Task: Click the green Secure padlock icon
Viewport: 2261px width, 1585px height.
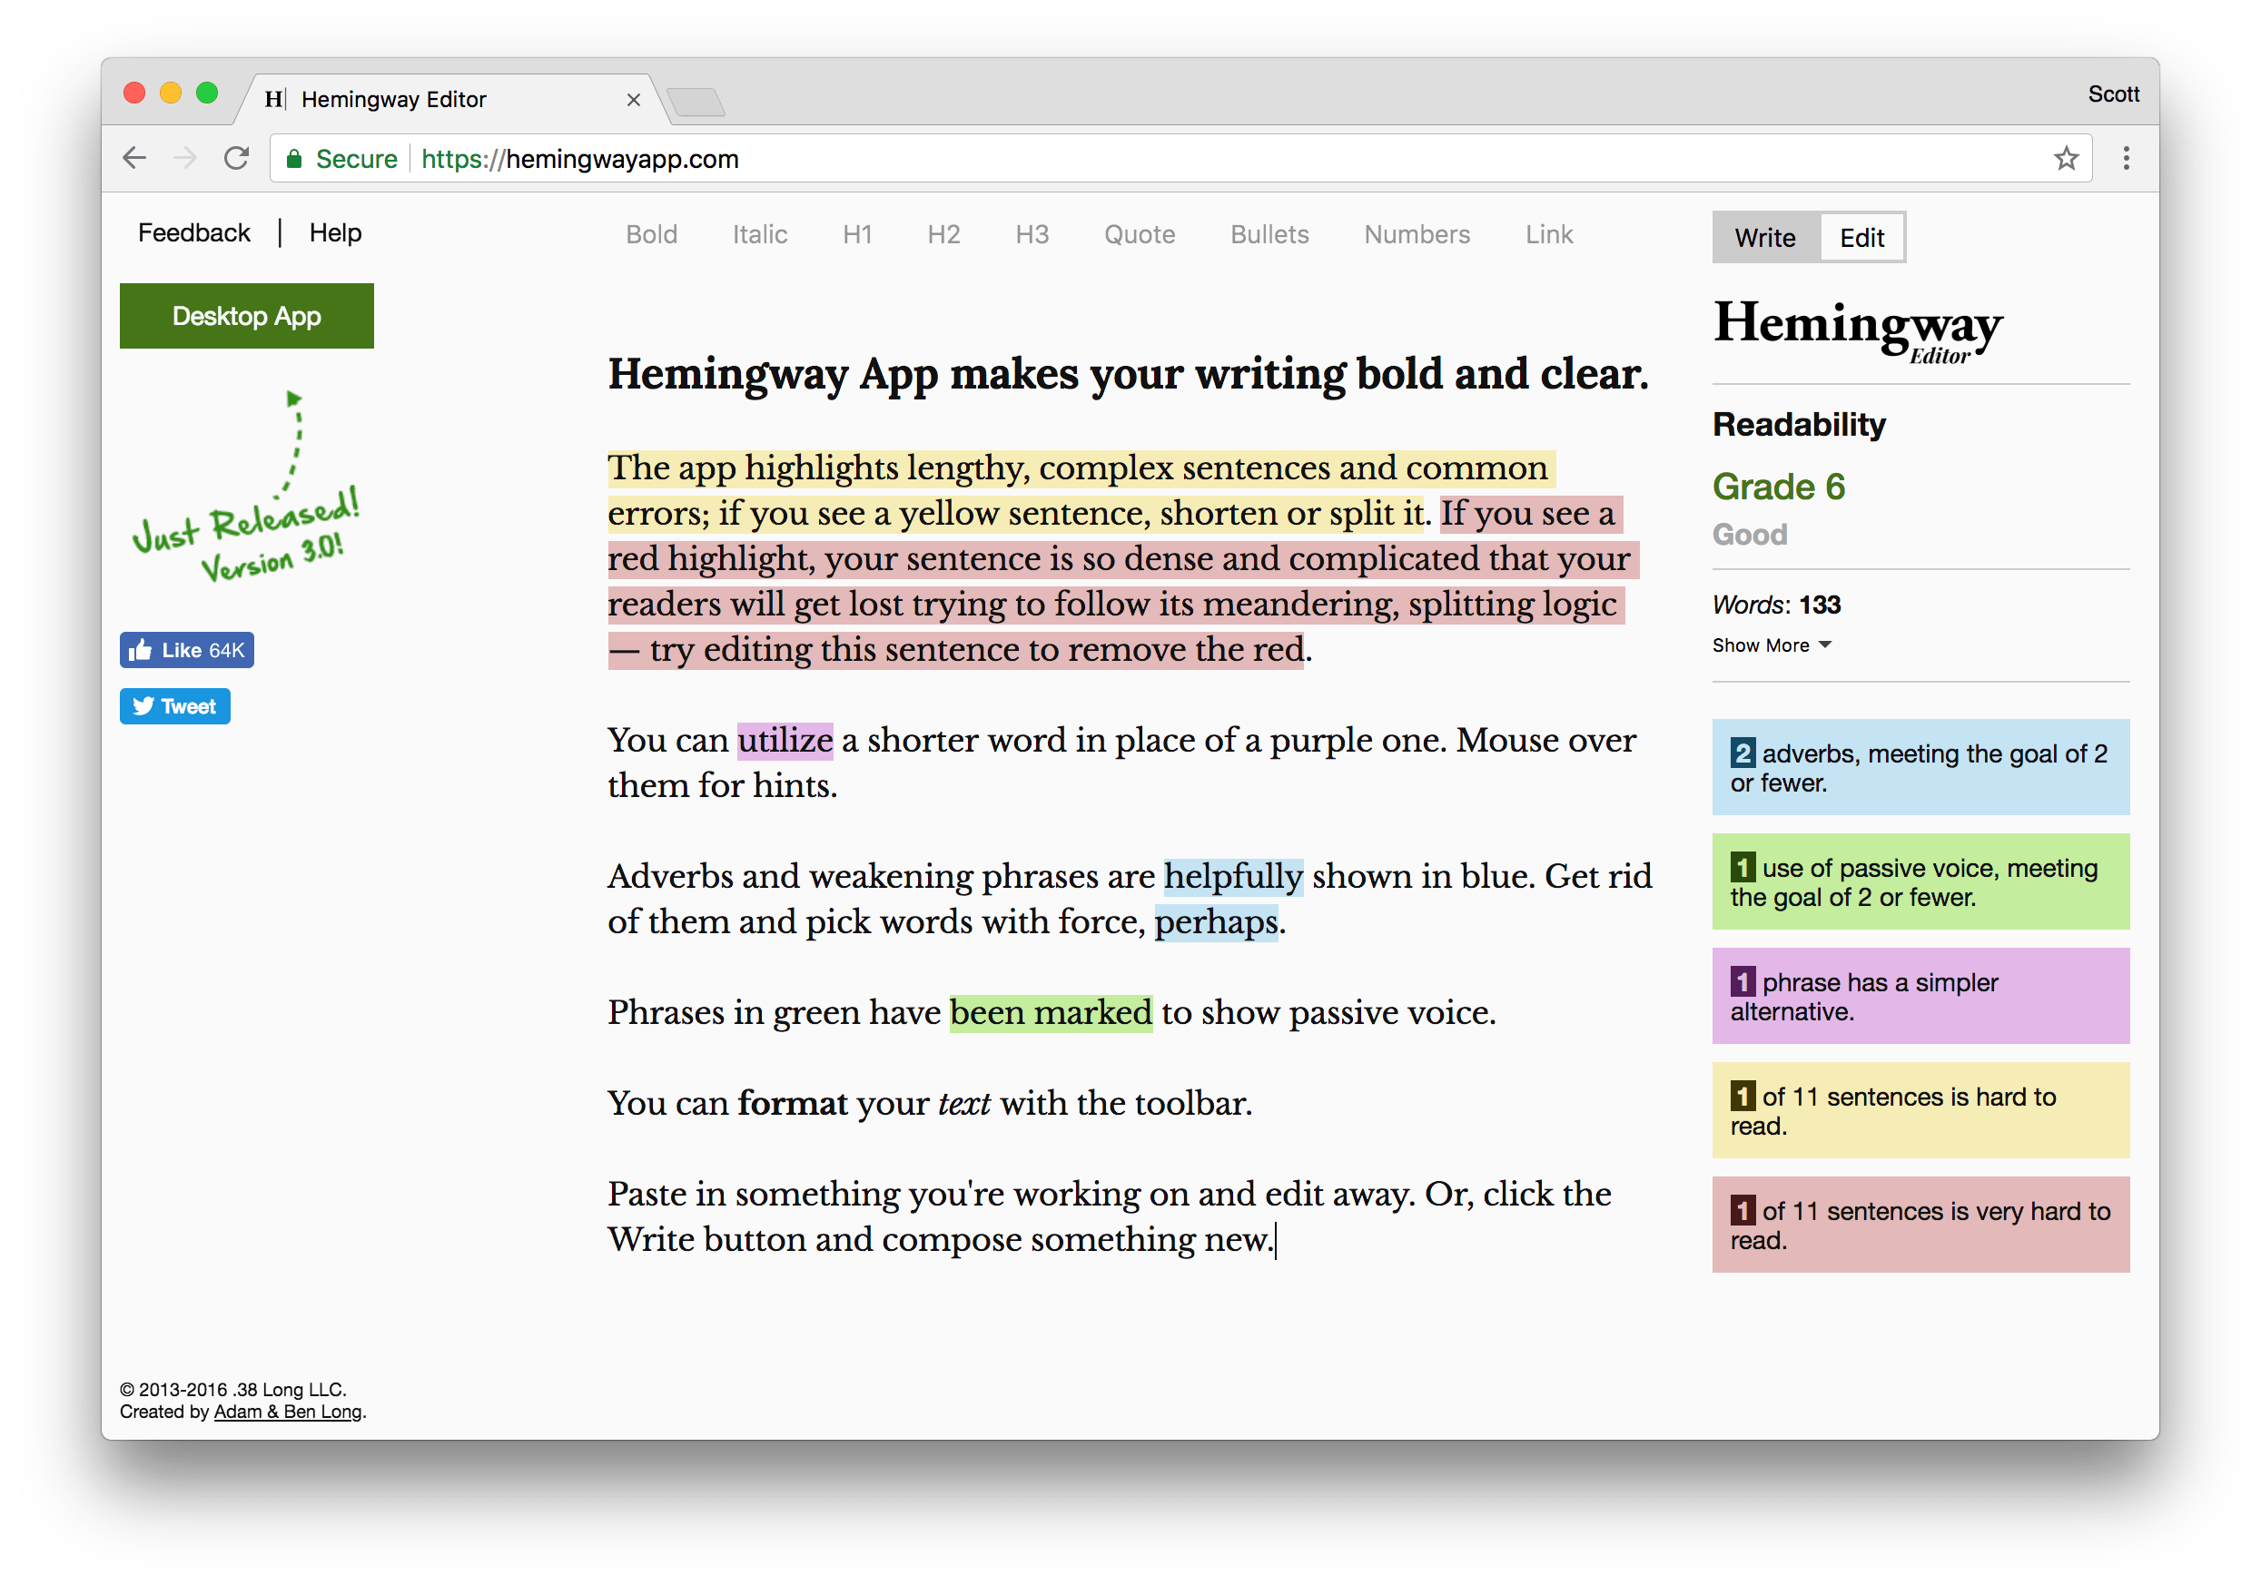Action: click(293, 159)
